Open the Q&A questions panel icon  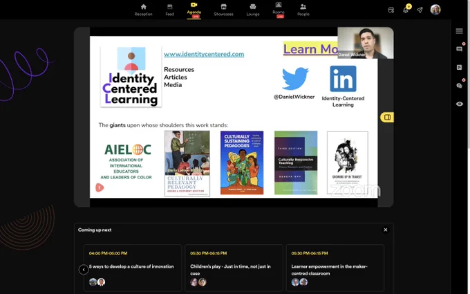pos(460,86)
